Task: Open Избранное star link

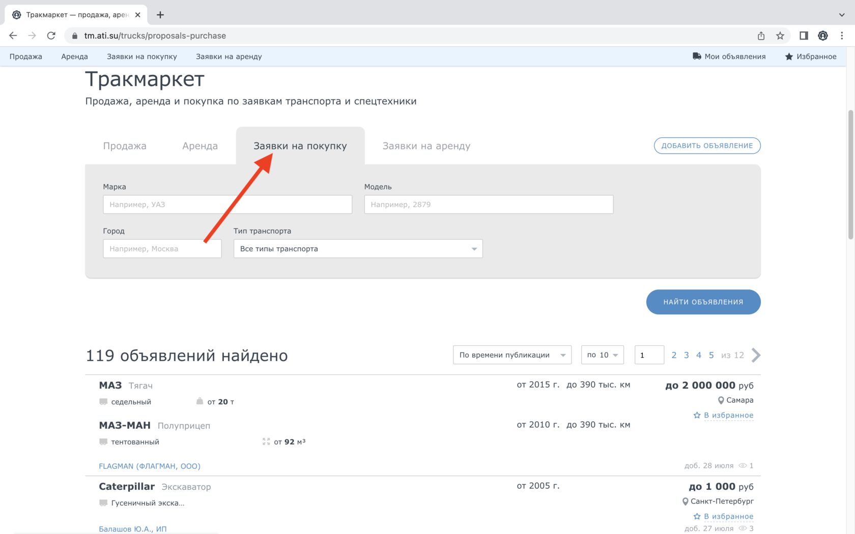Action: tap(811, 56)
